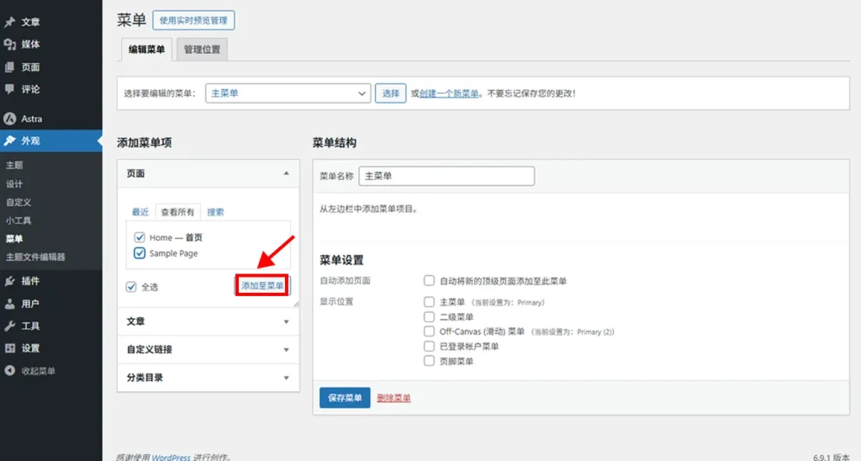The image size is (861, 461).
Task: Open the 主菜单 menu selection dropdown
Action: (x=287, y=93)
